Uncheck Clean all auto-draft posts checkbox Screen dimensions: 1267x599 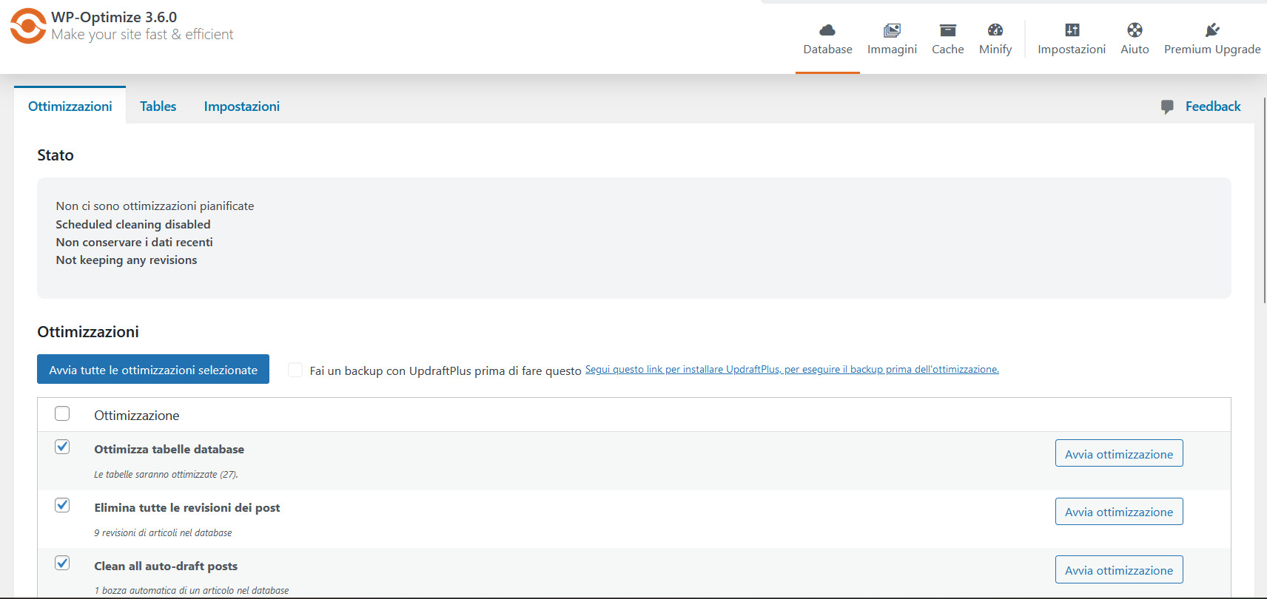pyautogui.click(x=62, y=563)
